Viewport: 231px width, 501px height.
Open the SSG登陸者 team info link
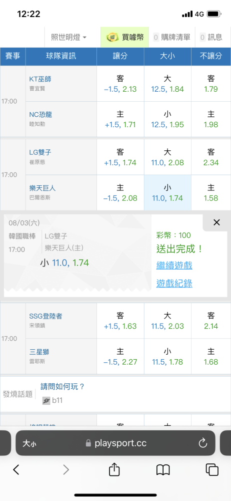point(45,316)
